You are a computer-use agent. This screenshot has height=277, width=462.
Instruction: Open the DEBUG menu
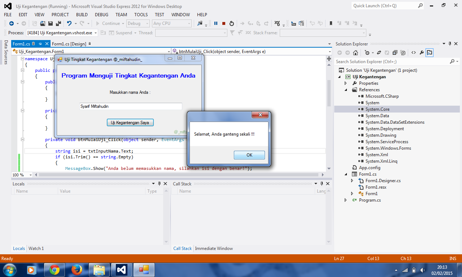101,14
